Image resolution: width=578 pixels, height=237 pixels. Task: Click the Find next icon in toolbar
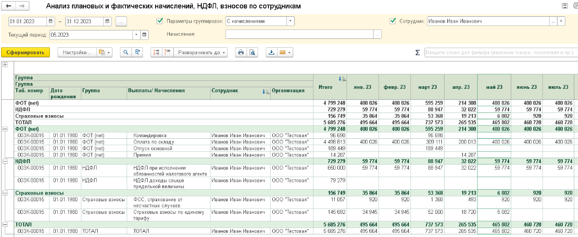tap(137, 53)
